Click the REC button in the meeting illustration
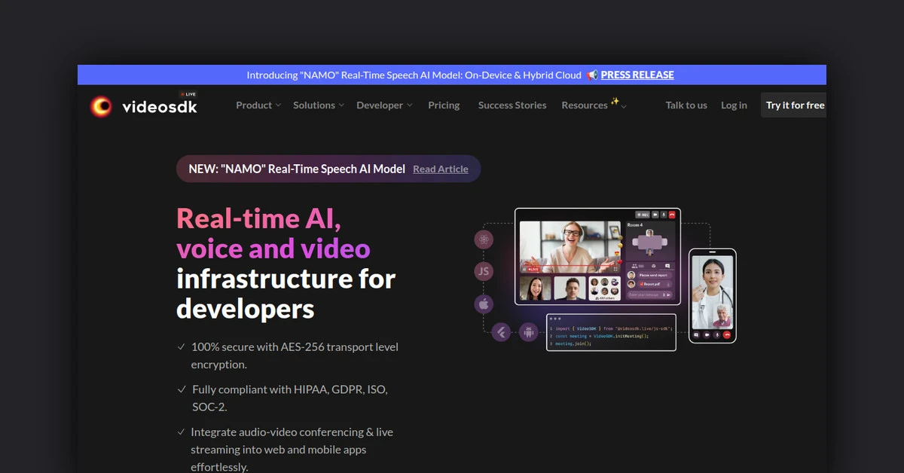 coord(642,215)
